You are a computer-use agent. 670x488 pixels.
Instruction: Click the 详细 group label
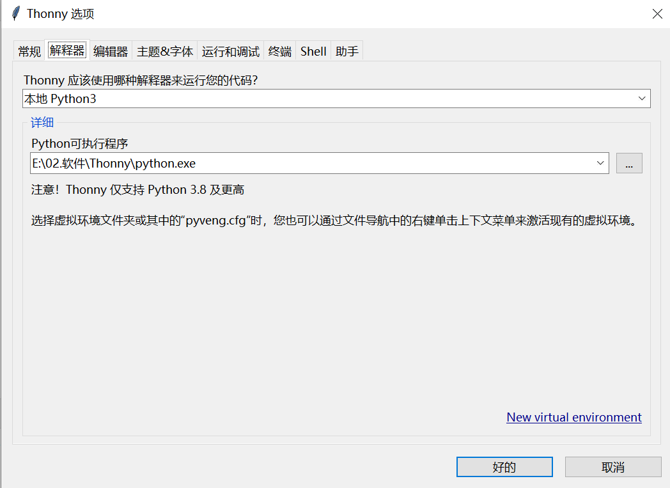click(x=42, y=123)
